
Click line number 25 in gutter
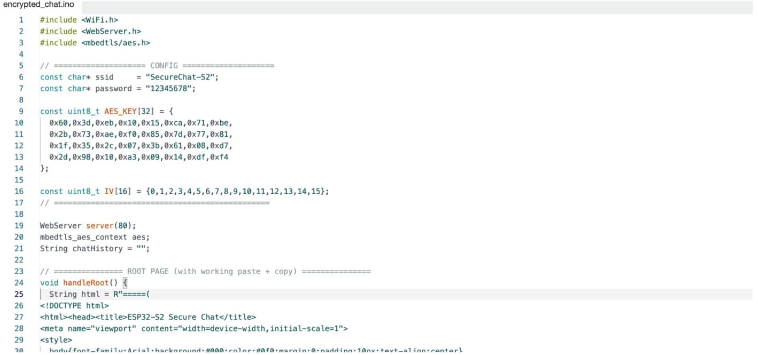point(19,294)
